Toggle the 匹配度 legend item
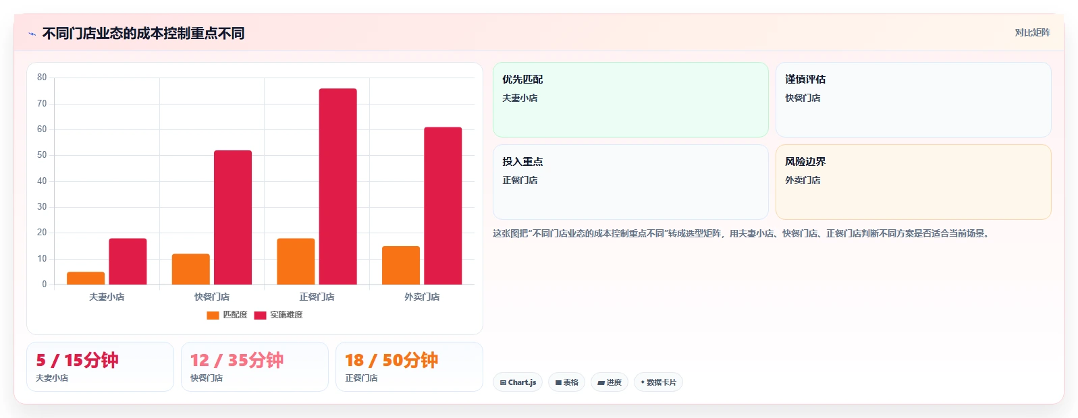 [227, 315]
